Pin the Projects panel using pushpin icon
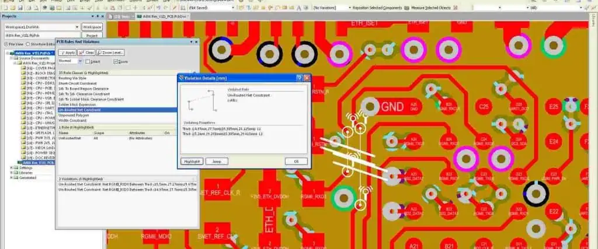This screenshot has width=598, height=249. (97, 16)
